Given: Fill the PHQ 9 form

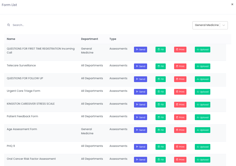Looking at the screenshot, I should click(160, 147).
